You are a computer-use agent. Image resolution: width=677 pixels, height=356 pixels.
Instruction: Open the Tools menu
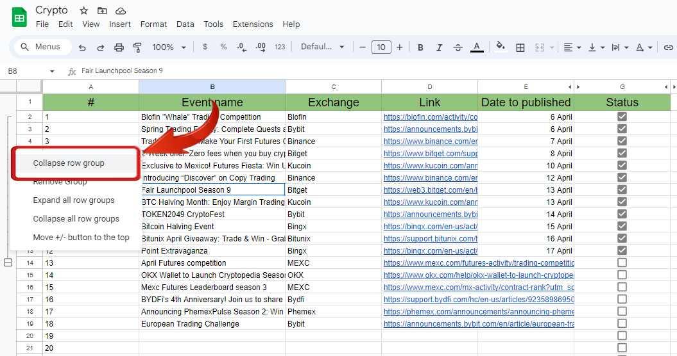[x=213, y=24]
